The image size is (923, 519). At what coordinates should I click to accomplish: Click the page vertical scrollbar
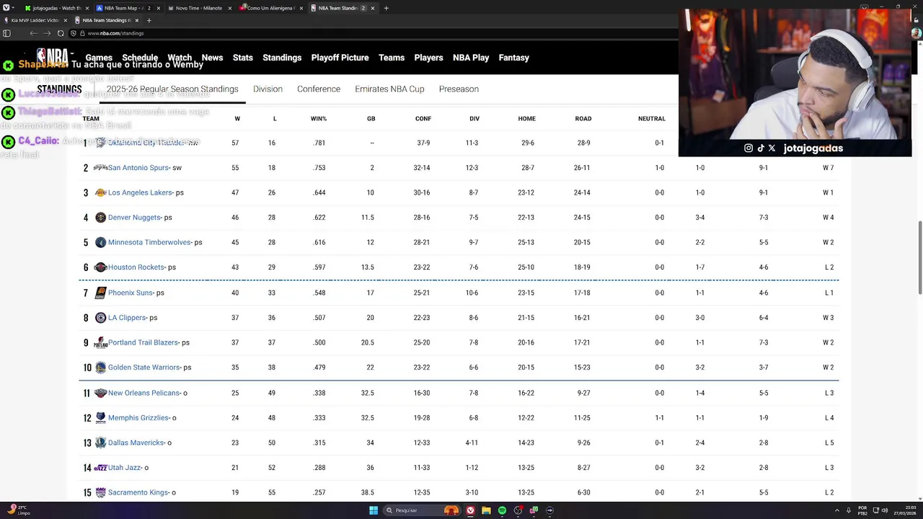click(919, 258)
